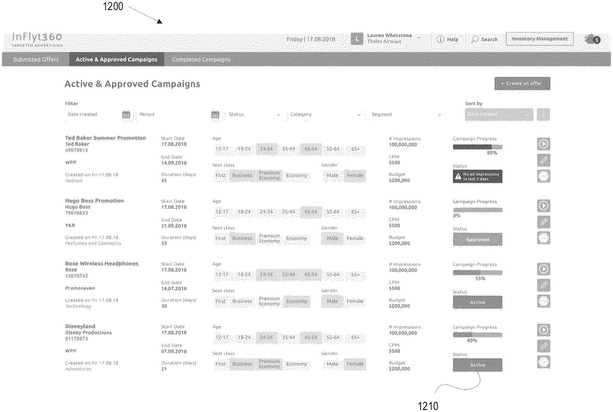Open Inventory Management

pyautogui.click(x=539, y=39)
